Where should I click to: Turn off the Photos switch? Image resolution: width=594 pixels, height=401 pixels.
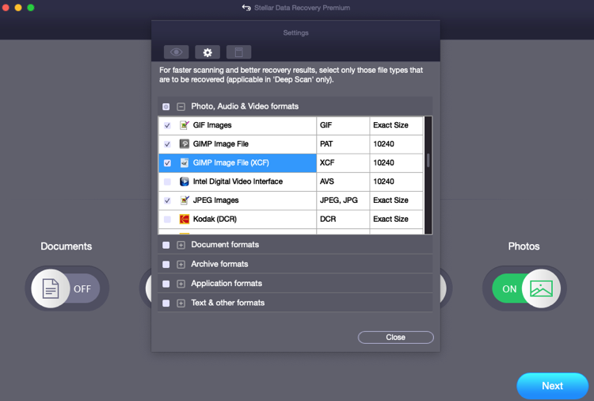(526, 288)
